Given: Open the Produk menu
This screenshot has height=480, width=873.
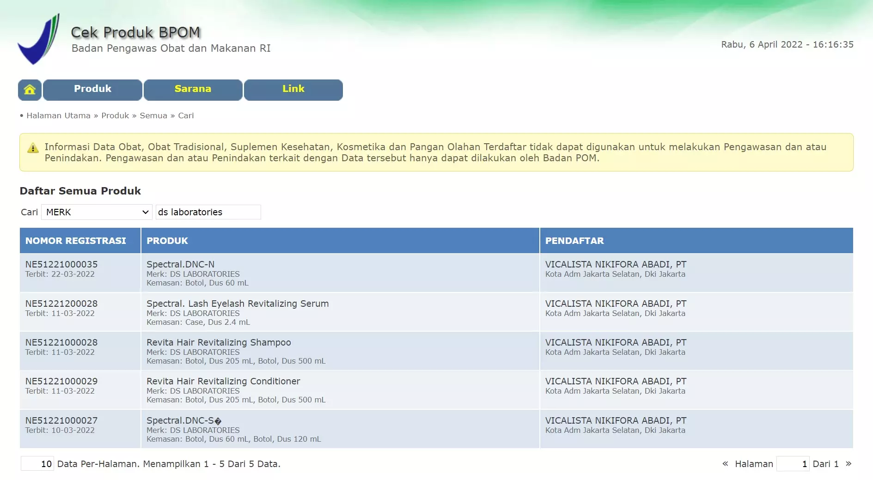Looking at the screenshot, I should pyautogui.click(x=92, y=90).
